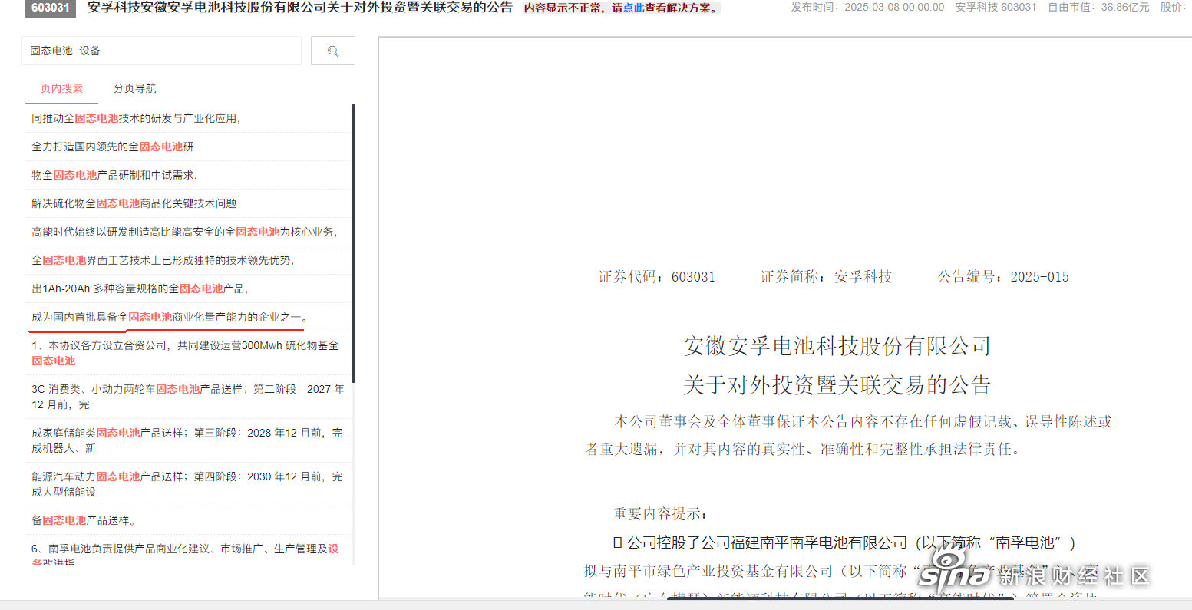Click the 发布时间 2025-03-08 label

[x=867, y=7]
